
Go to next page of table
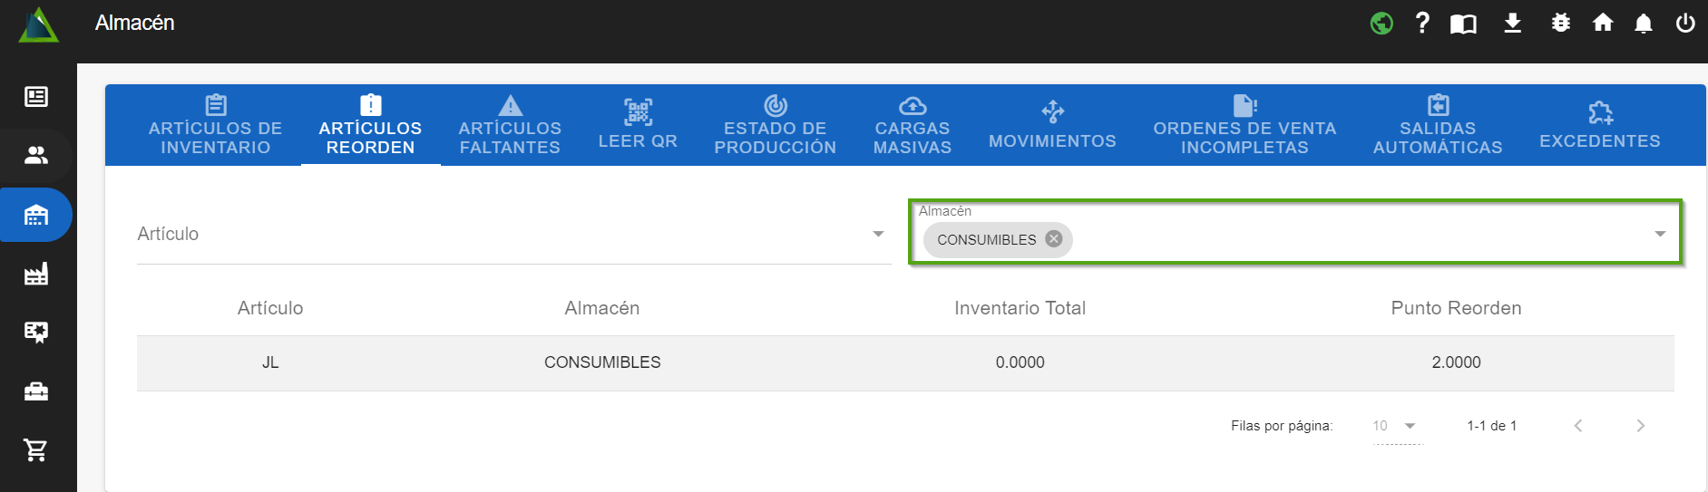pyautogui.click(x=1640, y=426)
